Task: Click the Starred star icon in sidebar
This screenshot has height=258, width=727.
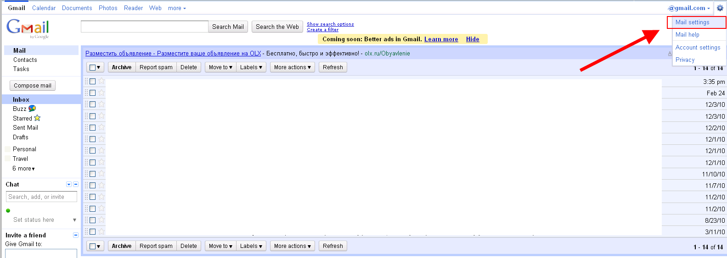Action: pos(37,118)
